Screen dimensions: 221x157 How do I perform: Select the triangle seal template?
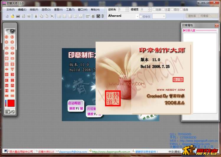[x=12, y=69]
